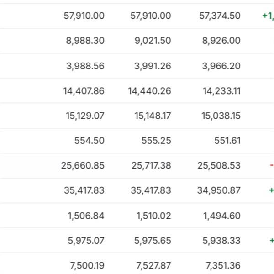Click the 551.61 cell
Image resolution: width=274 pixels, height=274 pixels.
(227, 141)
